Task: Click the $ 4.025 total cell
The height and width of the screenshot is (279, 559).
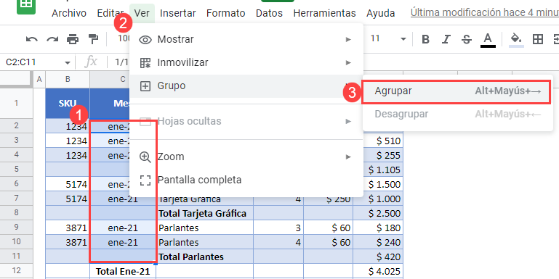Action: click(x=378, y=272)
